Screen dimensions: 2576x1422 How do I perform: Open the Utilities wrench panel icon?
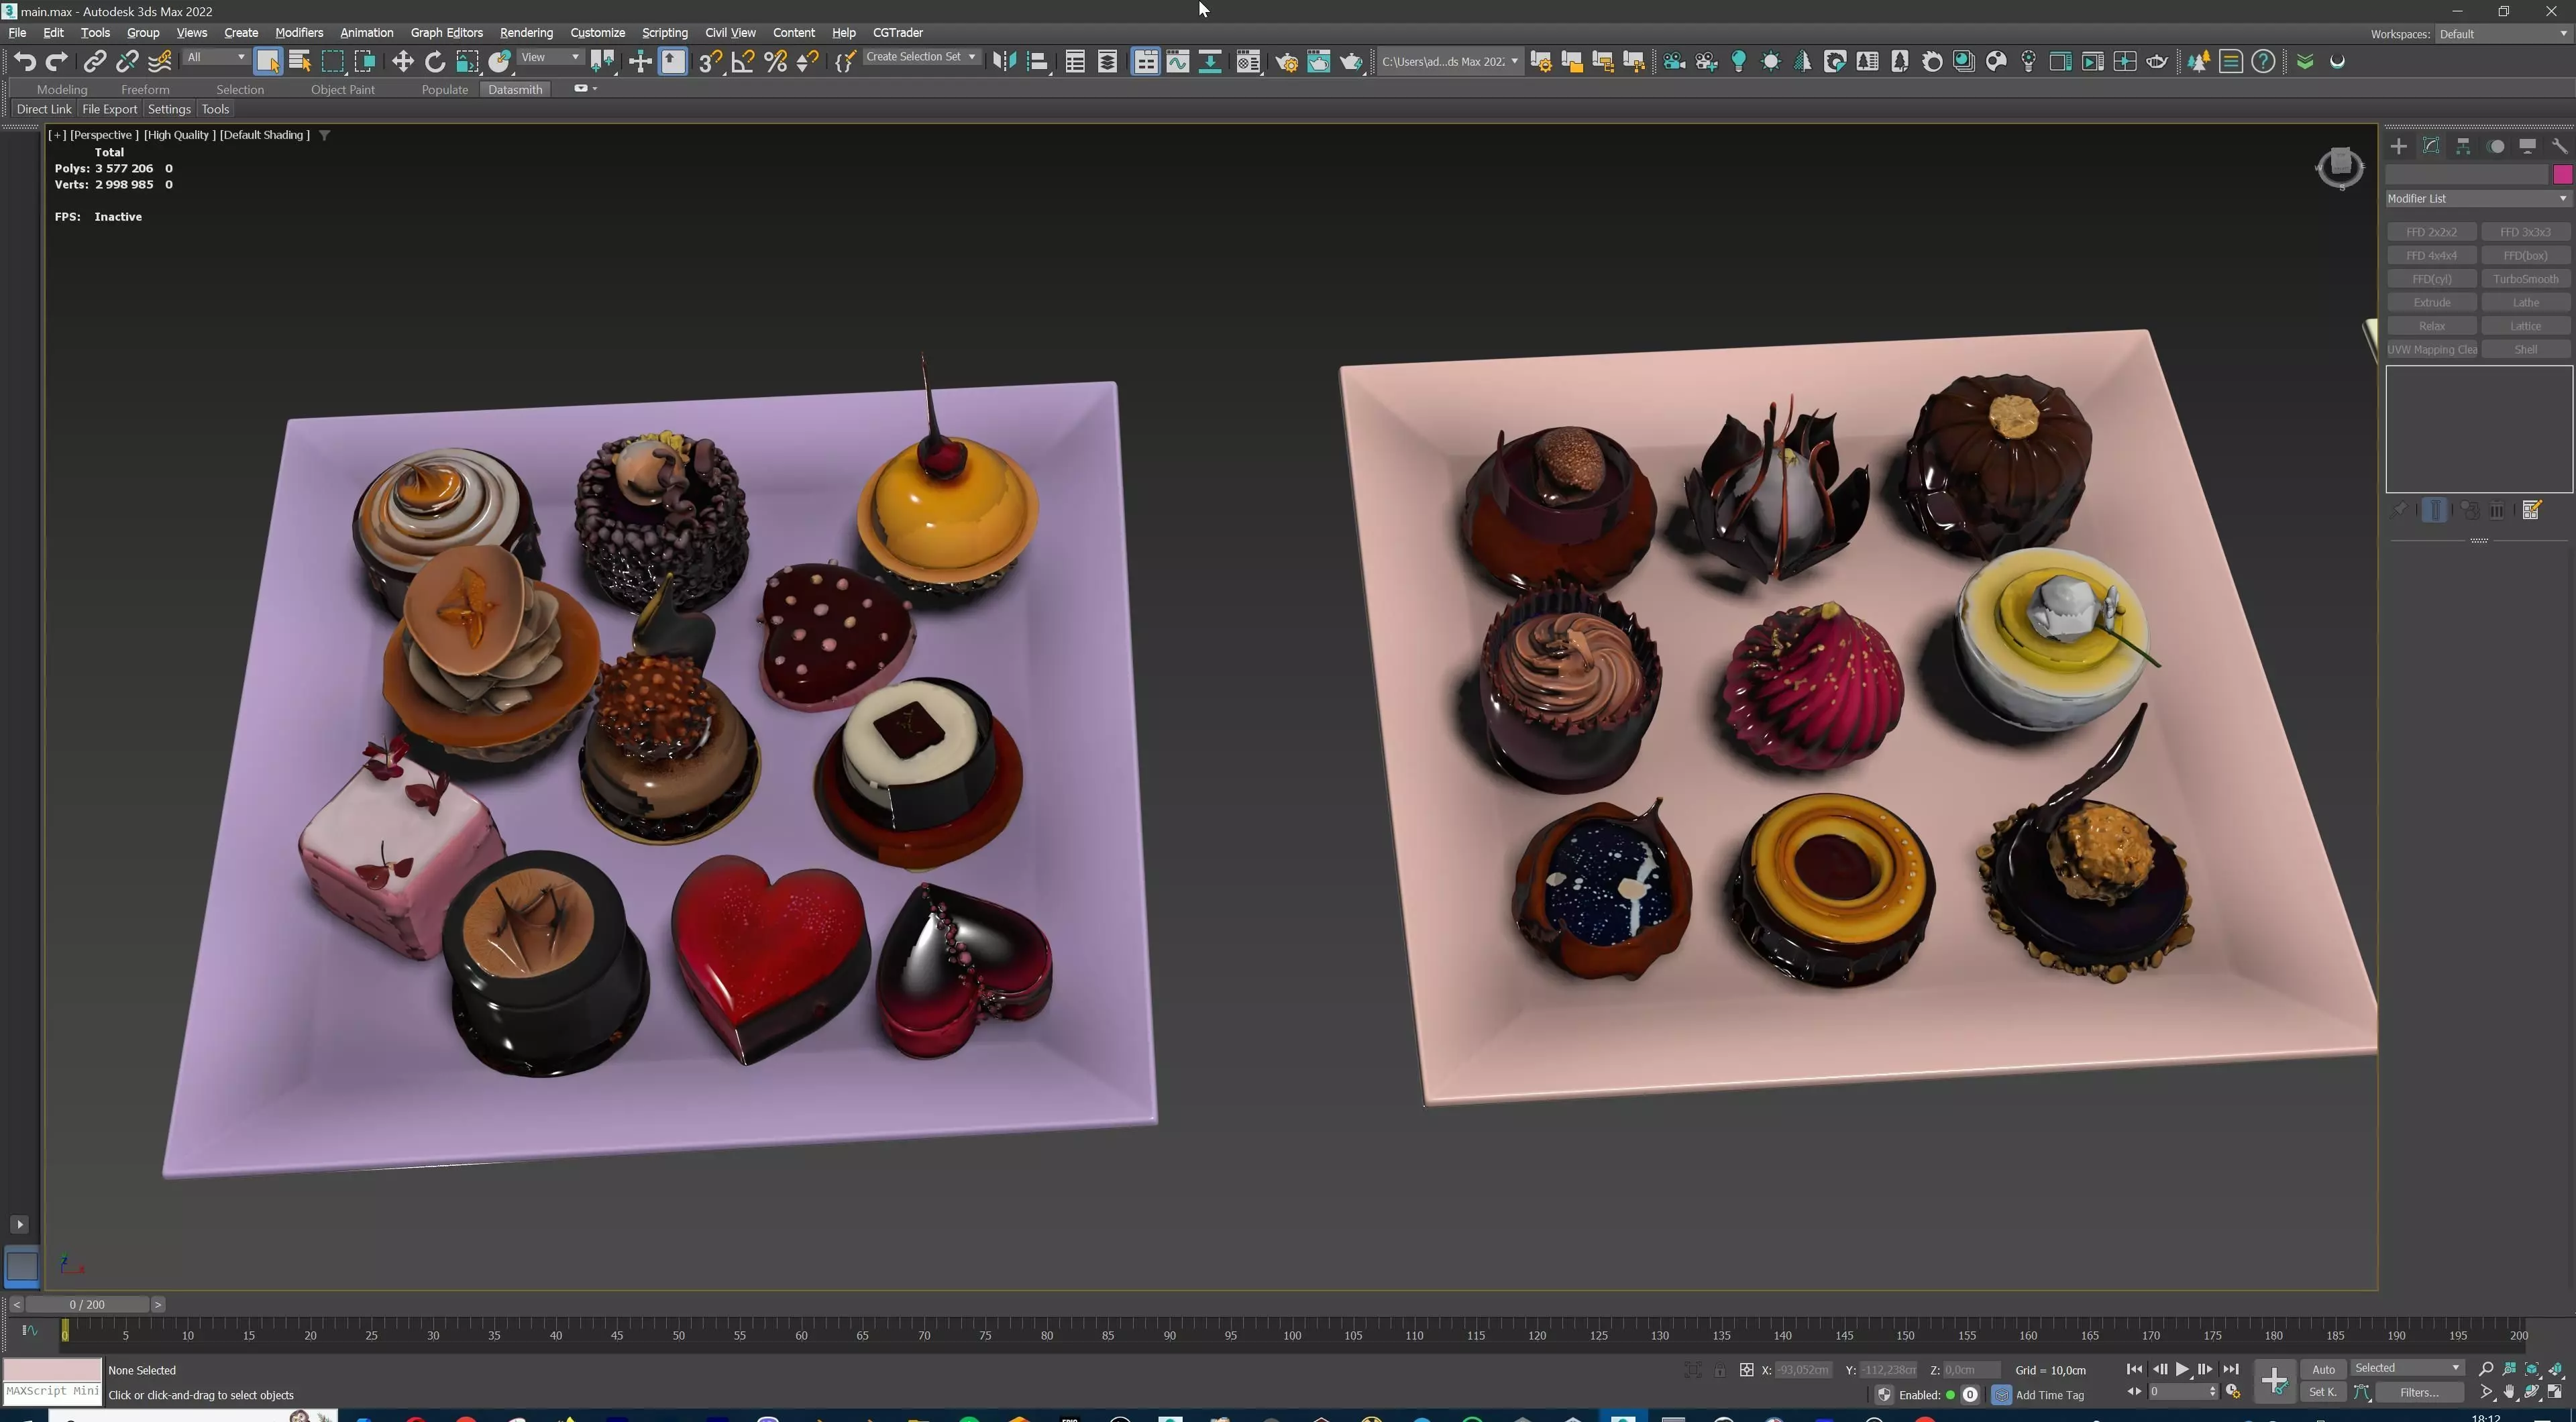2559,146
